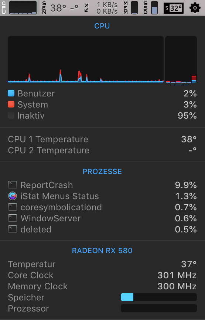
Task: Click the iStat Menus Status app icon
Action: [x=13, y=196]
